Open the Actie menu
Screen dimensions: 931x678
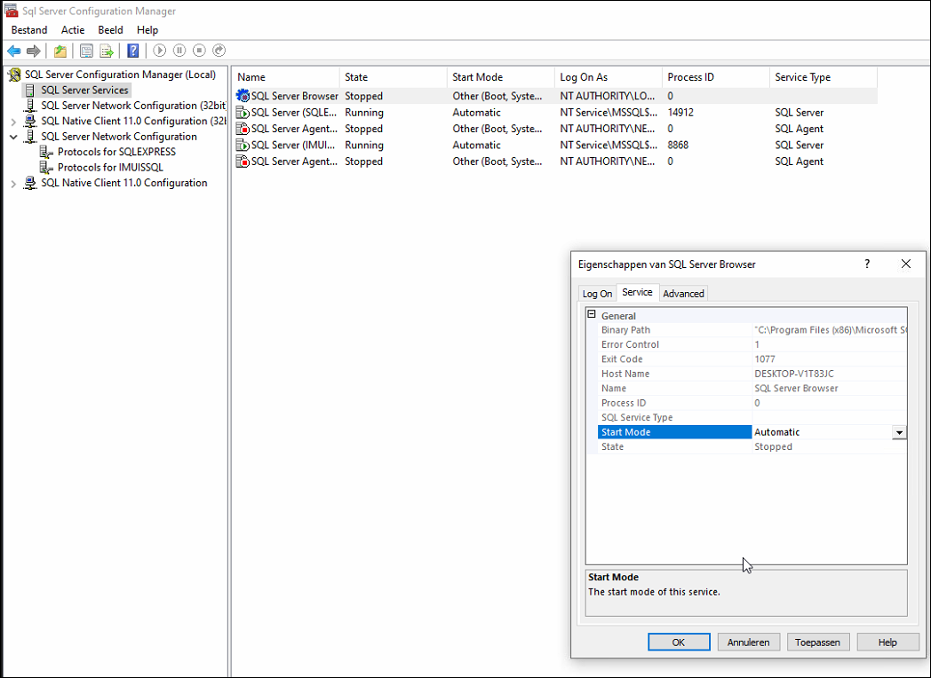(73, 29)
